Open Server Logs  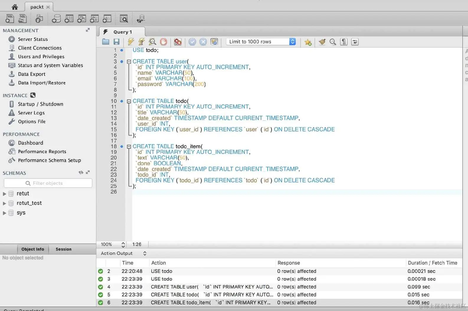[31, 113]
